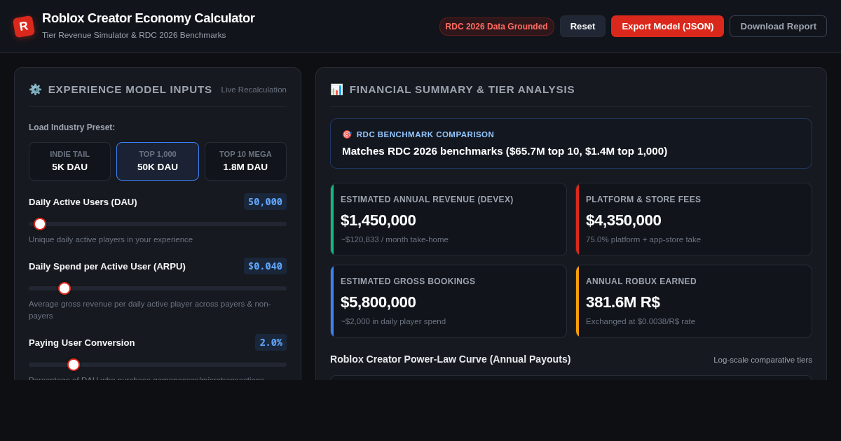This screenshot has width=841, height=441.
Task: Click the 75.0% platform + app-store take text
Action: 643,239
